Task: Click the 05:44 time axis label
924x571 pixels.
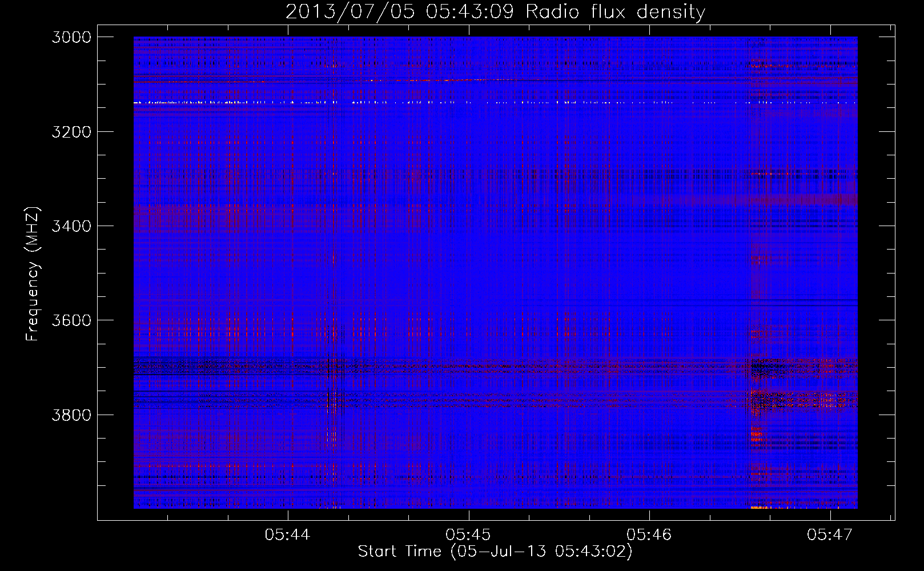Action: tap(287, 534)
